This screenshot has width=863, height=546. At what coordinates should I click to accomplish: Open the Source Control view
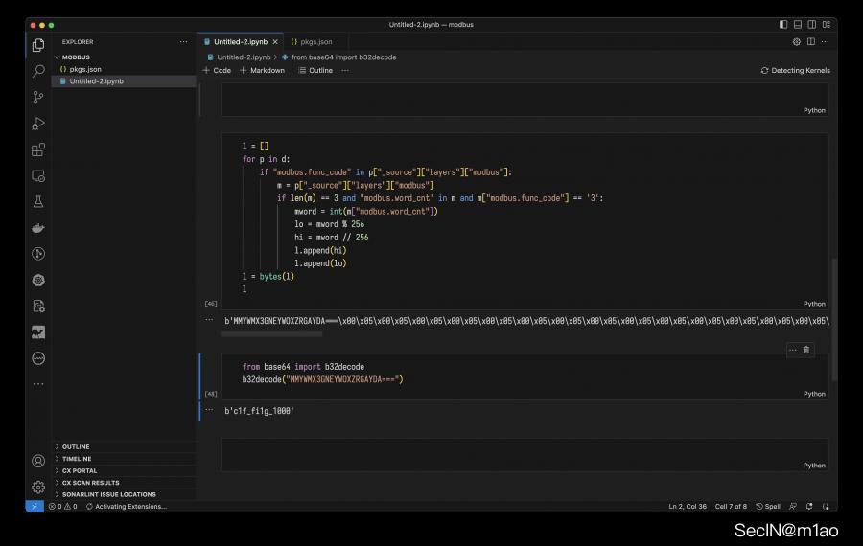[38, 97]
